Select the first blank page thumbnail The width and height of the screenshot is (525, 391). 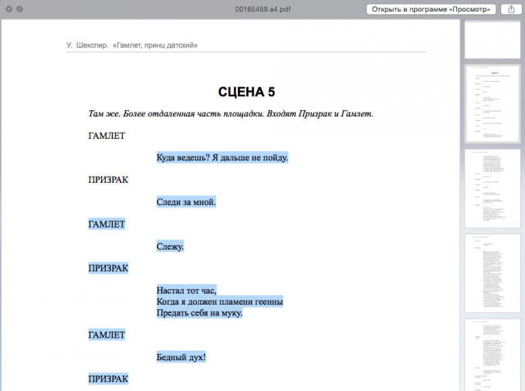[493, 39]
